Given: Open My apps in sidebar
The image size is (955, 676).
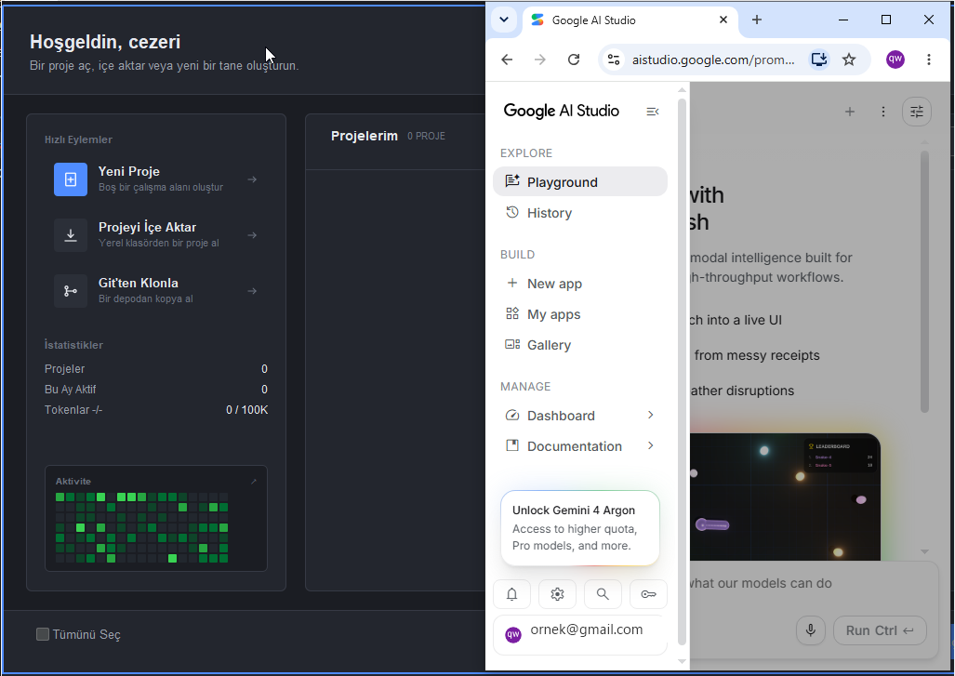Looking at the screenshot, I should coord(580,314).
